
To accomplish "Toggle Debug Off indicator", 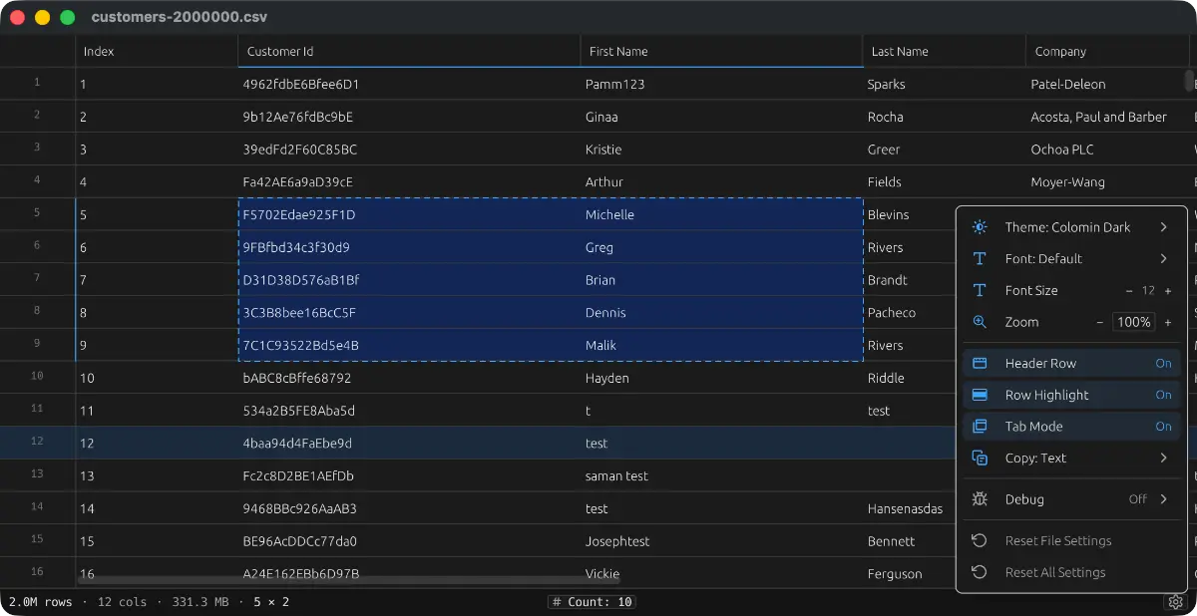I will (x=1138, y=499).
